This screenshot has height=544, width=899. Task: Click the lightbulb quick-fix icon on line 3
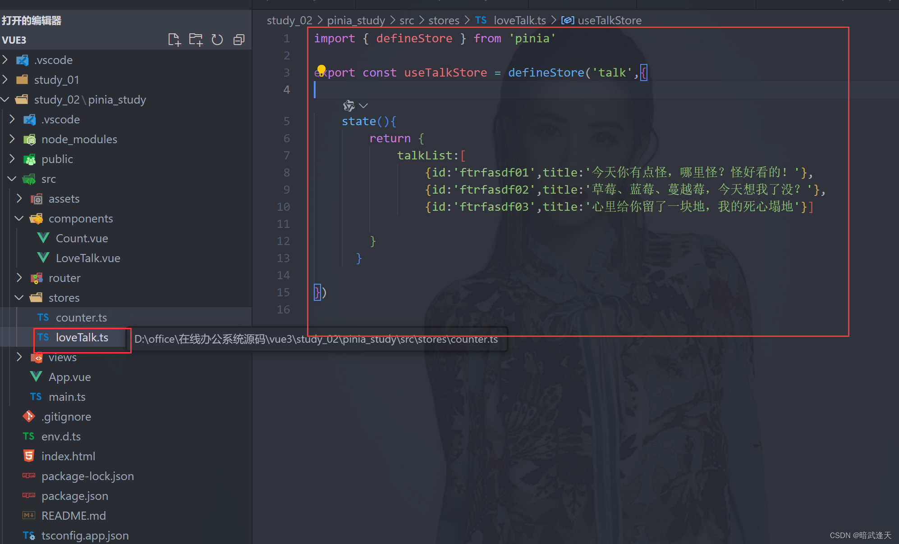click(x=321, y=70)
